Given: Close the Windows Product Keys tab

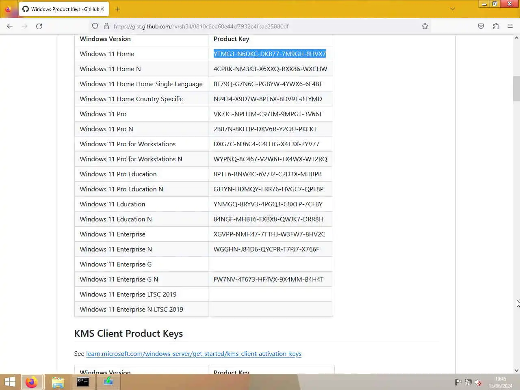Looking at the screenshot, I should pyautogui.click(x=102, y=9).
